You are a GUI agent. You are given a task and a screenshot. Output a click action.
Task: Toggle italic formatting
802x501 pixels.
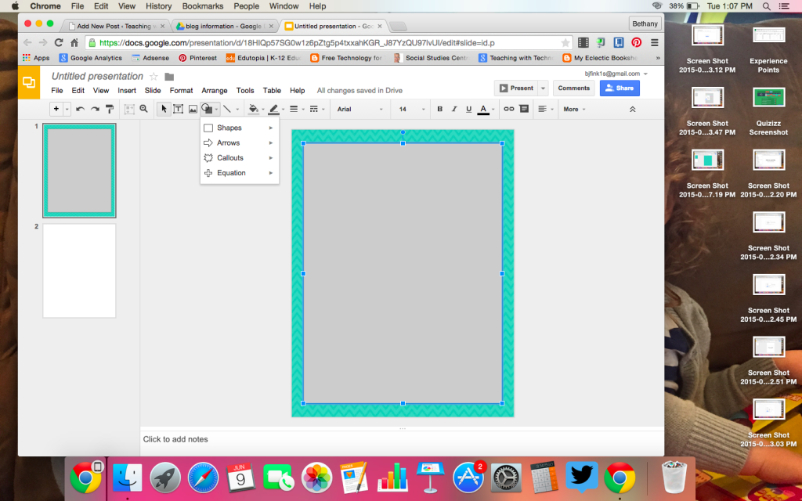pyautogui.click(x=453, y=109)
